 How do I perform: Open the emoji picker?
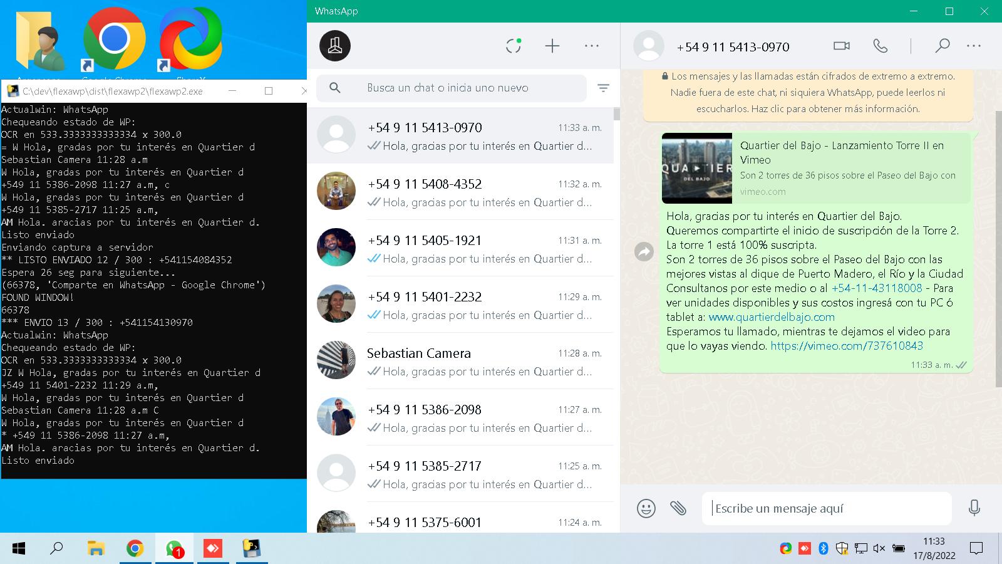[x=646, y=508]
